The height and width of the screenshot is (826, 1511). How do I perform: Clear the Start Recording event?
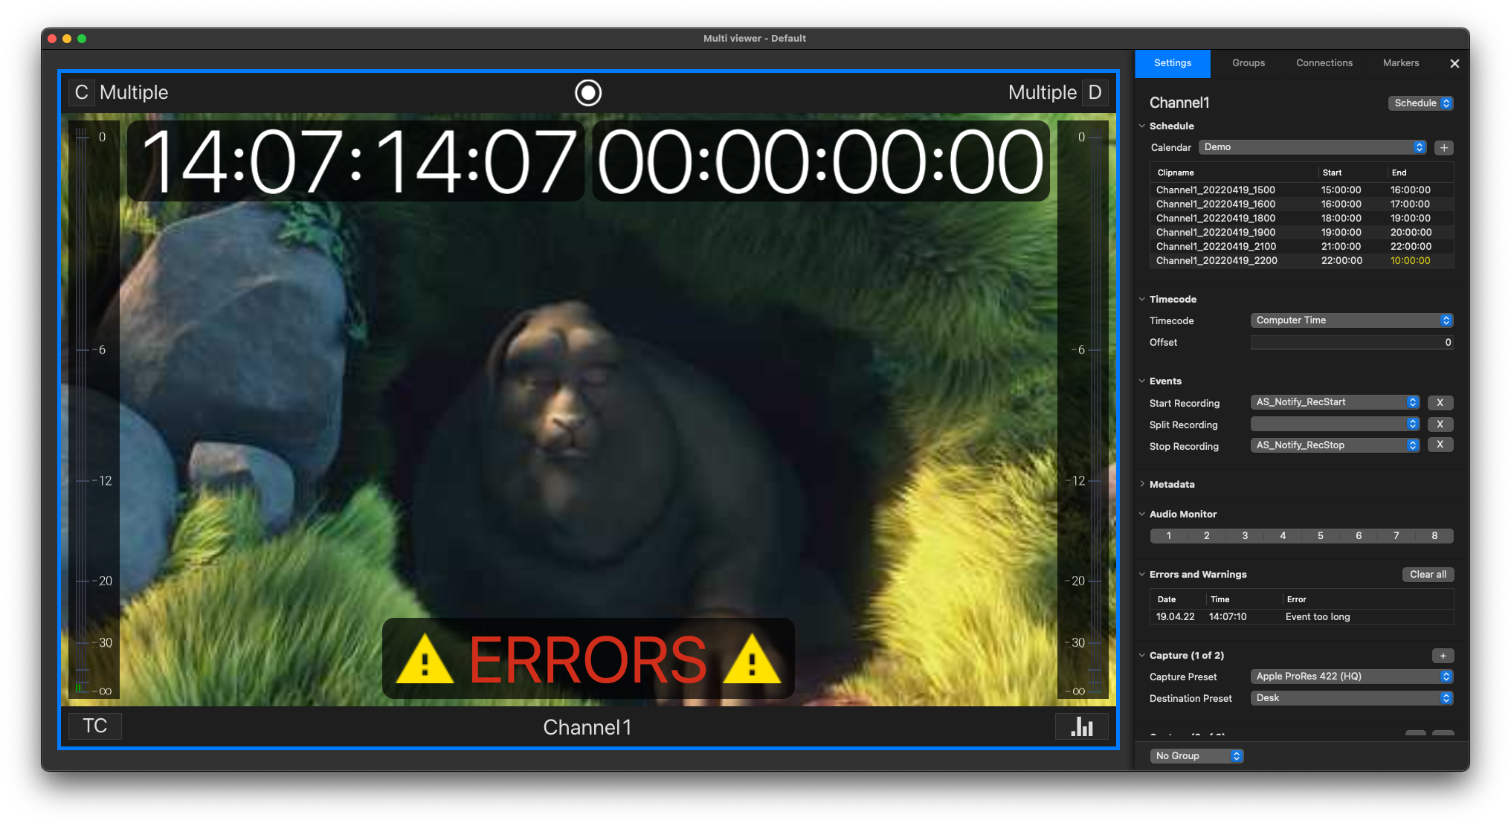tap(1440, 402)
